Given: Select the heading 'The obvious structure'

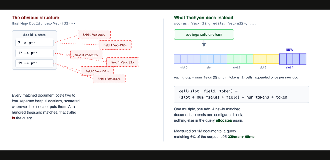Looking at the screenshot, I should tap(35, 18).
